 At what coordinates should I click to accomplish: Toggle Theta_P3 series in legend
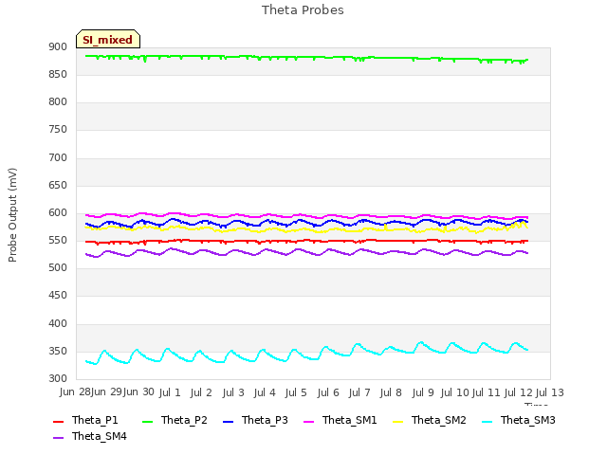(x=255, y=420)
